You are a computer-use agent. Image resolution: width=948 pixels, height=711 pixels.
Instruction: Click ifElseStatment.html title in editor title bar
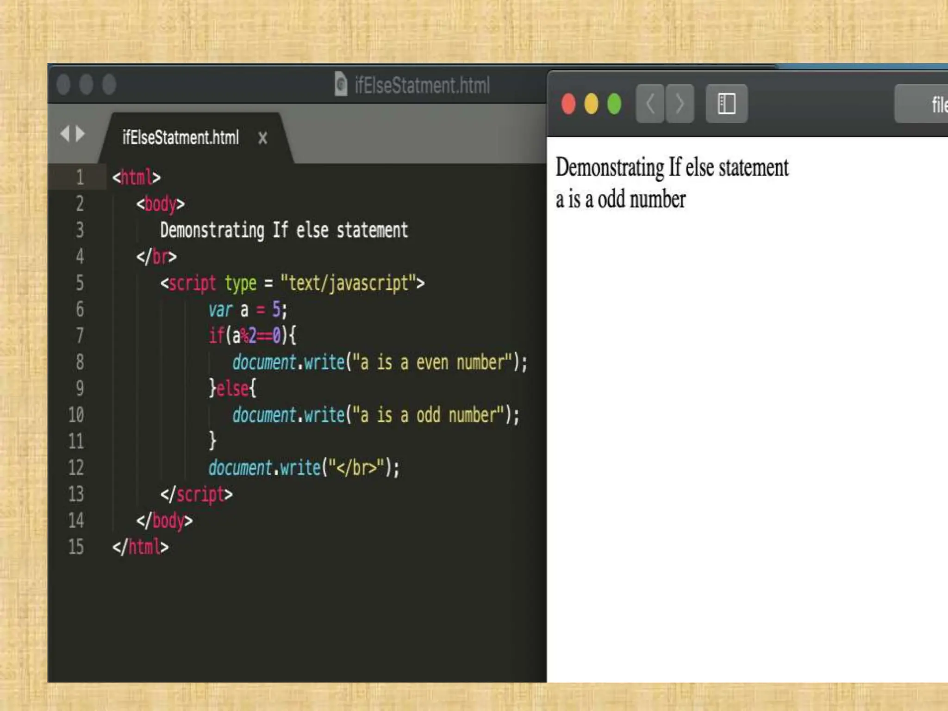[x=422, y=85]
